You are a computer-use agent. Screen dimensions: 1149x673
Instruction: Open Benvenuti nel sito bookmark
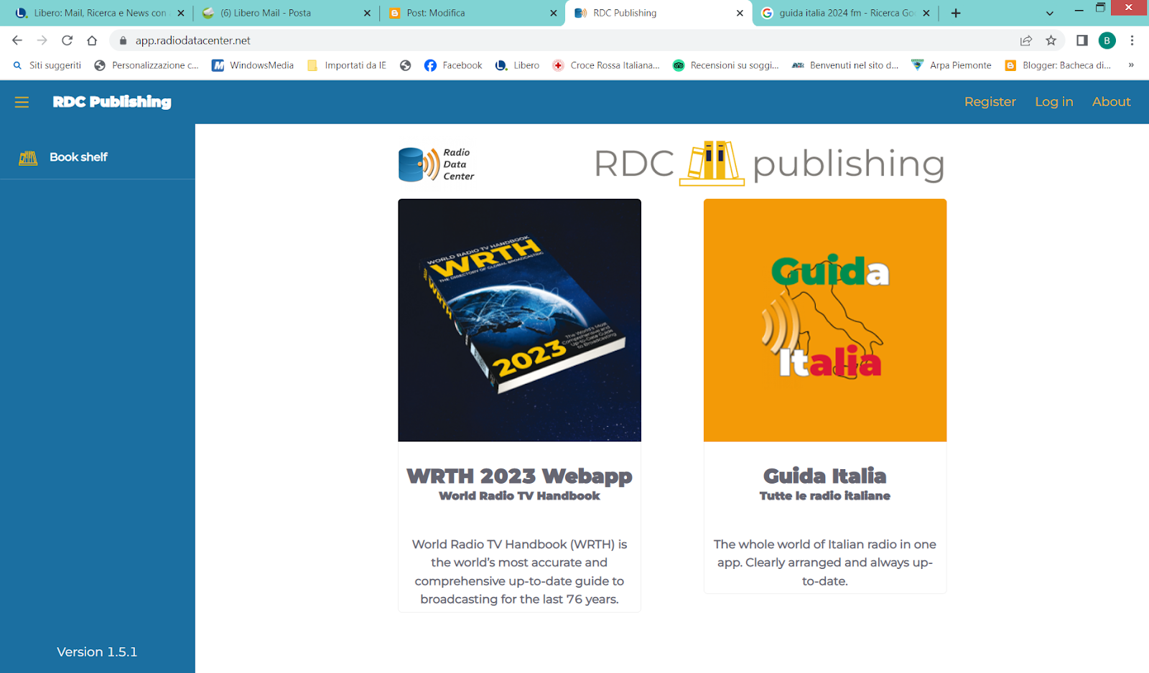pos(845,65)
